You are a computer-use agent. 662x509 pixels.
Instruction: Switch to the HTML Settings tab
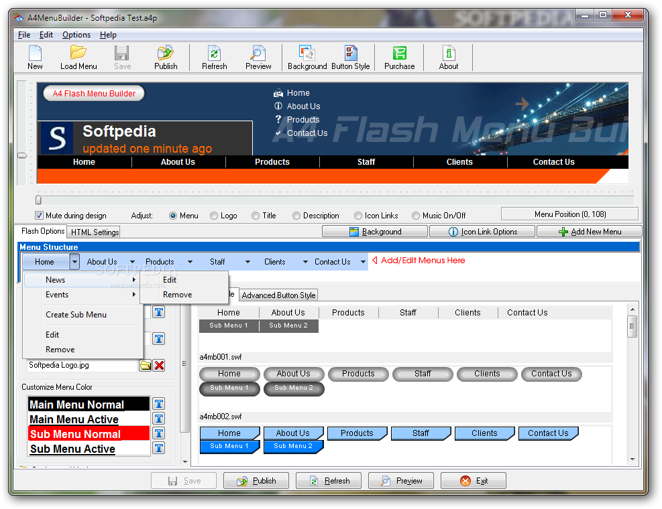point(95,232)
